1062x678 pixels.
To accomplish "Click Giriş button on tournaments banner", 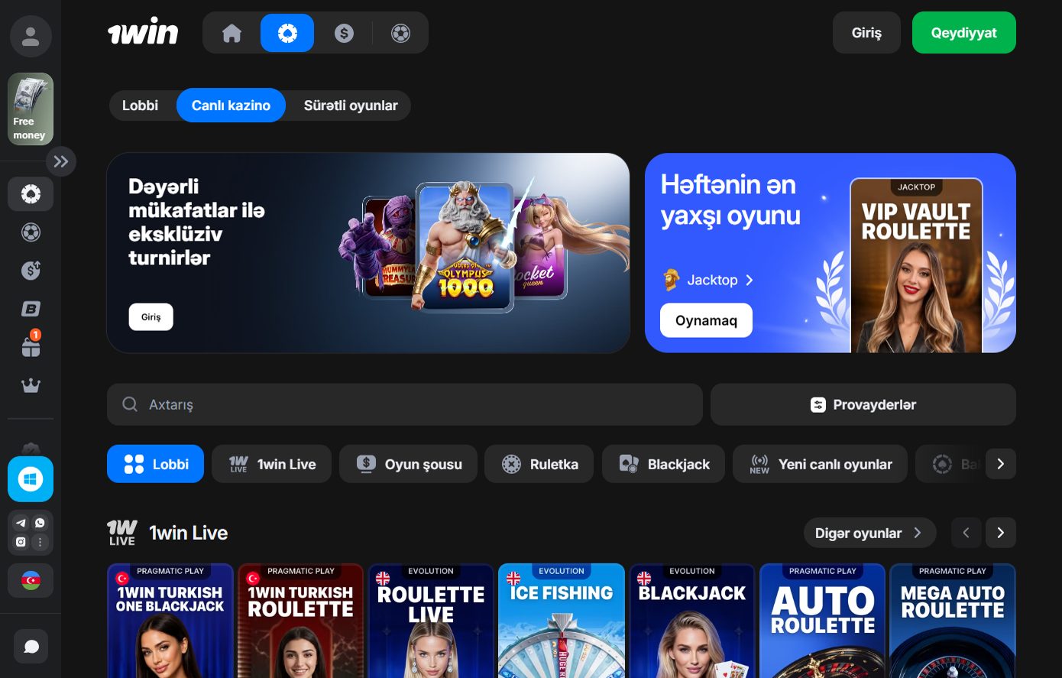I will 151,317.
